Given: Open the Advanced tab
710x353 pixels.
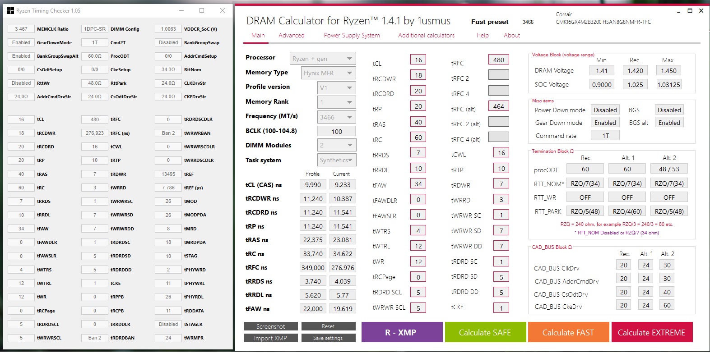Looking at the screenshot, I should [x=291, y=35].
